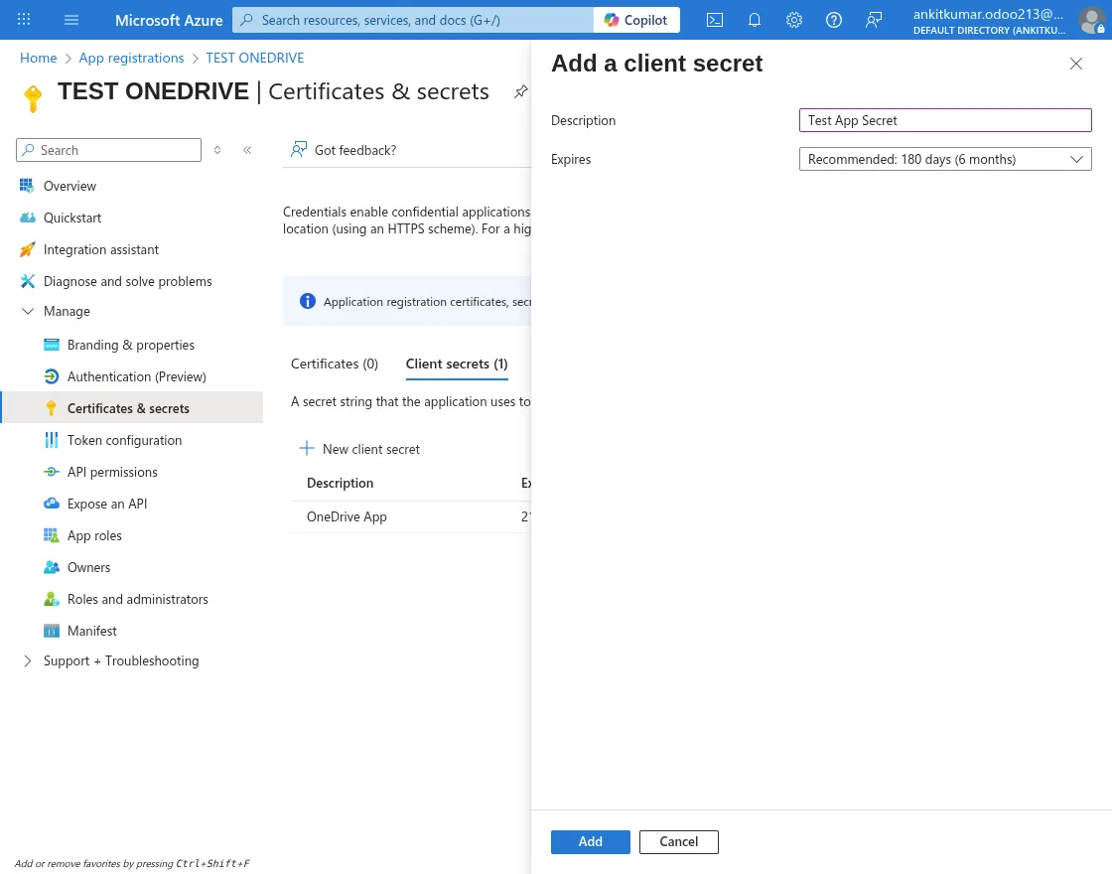Open Token configuration

pyautogui.click(x=124, y=440)
